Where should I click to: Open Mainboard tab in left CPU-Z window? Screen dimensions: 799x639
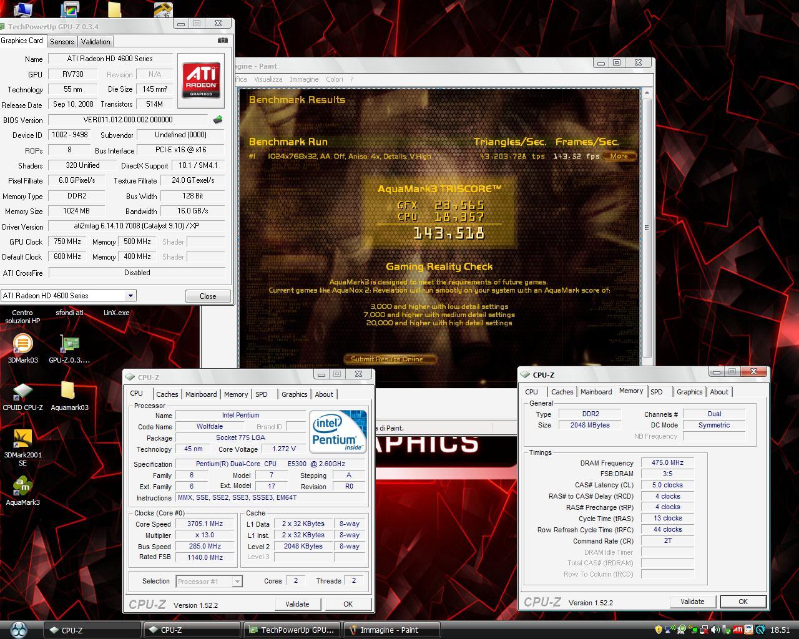pyautogui.click(x=201, y=394)
